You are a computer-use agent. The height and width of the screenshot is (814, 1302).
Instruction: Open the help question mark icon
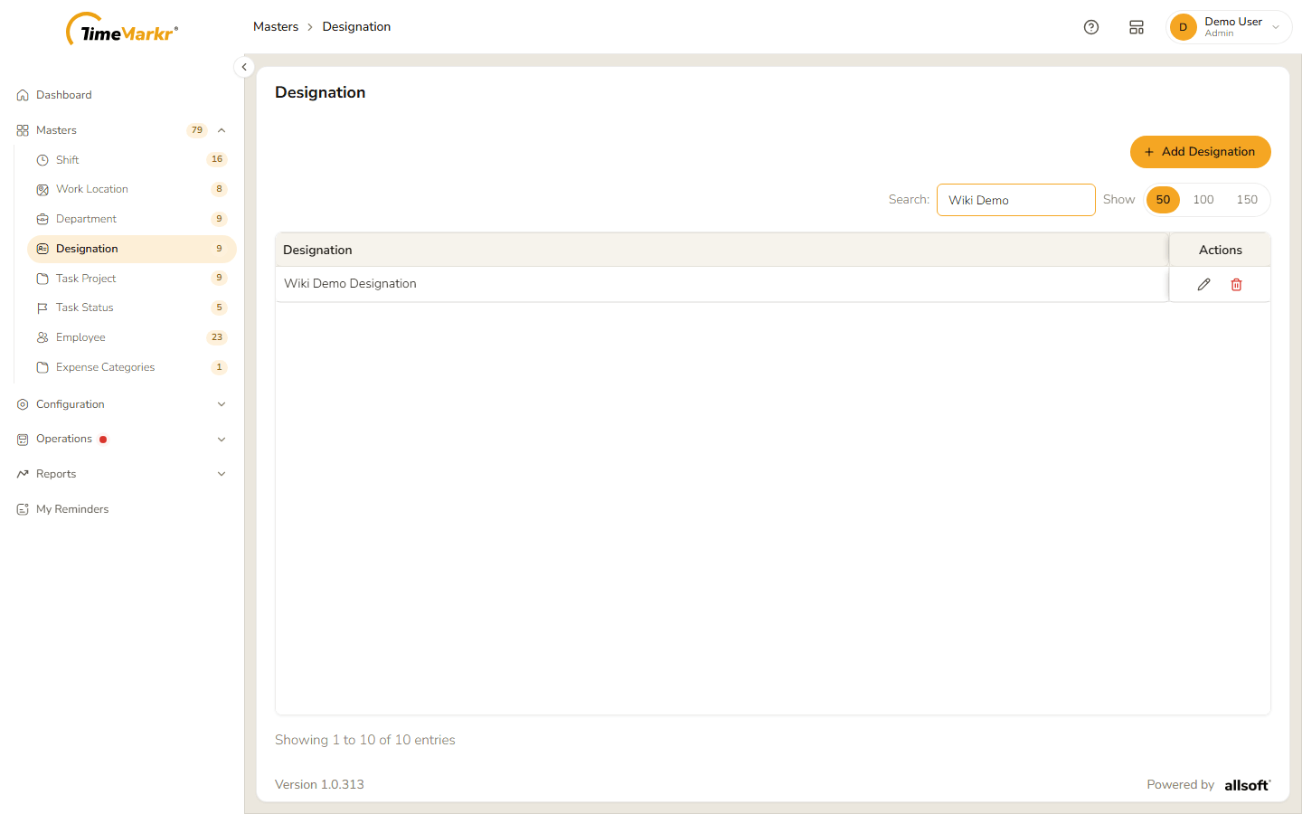pyautogui.click(x=1091, y=27)
